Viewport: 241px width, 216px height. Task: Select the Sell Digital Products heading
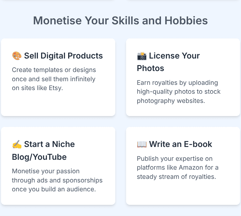(63, 56)
